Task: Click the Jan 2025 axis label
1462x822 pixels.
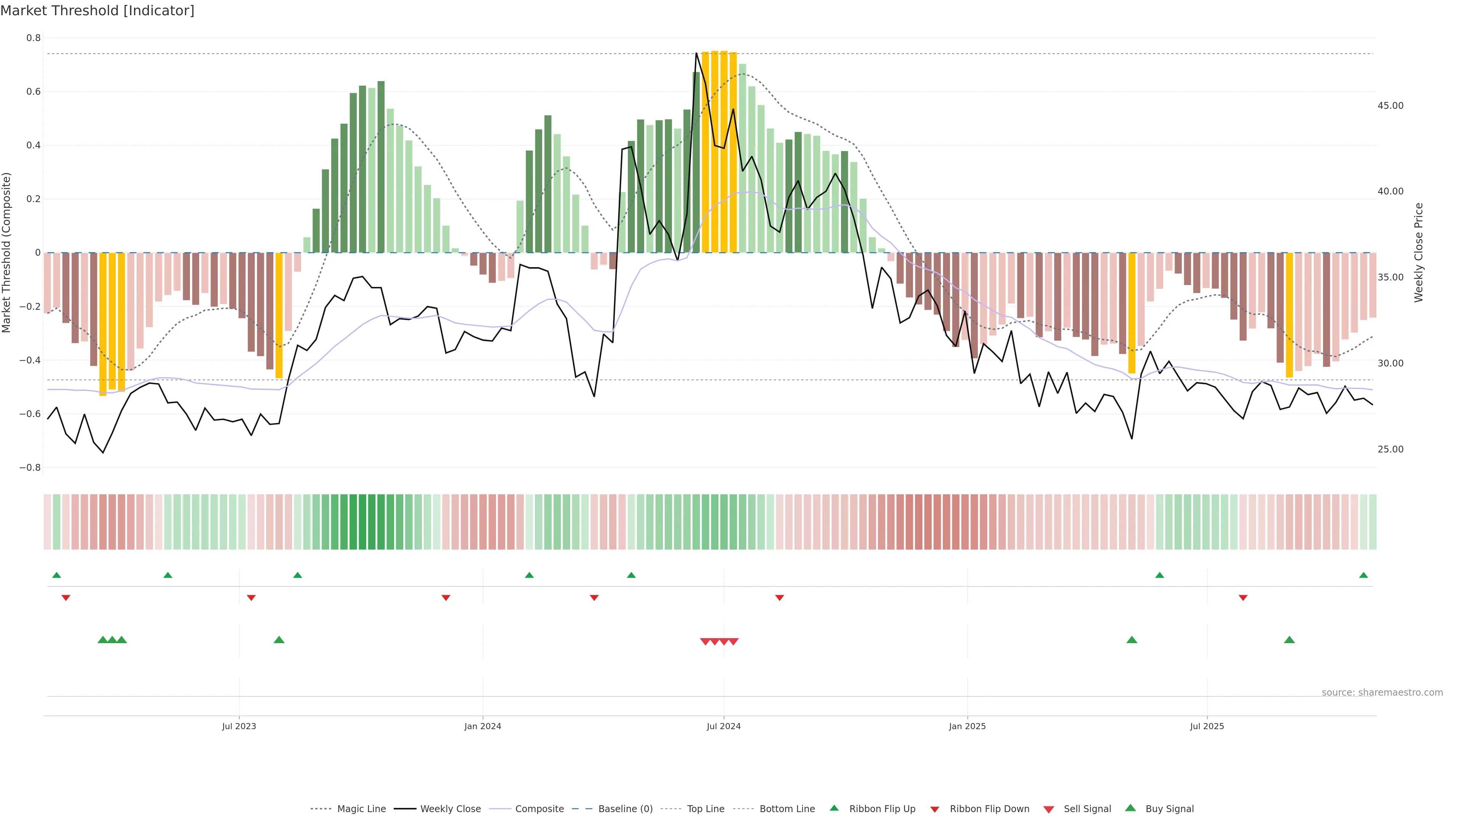Action: [x=967, y=726]
